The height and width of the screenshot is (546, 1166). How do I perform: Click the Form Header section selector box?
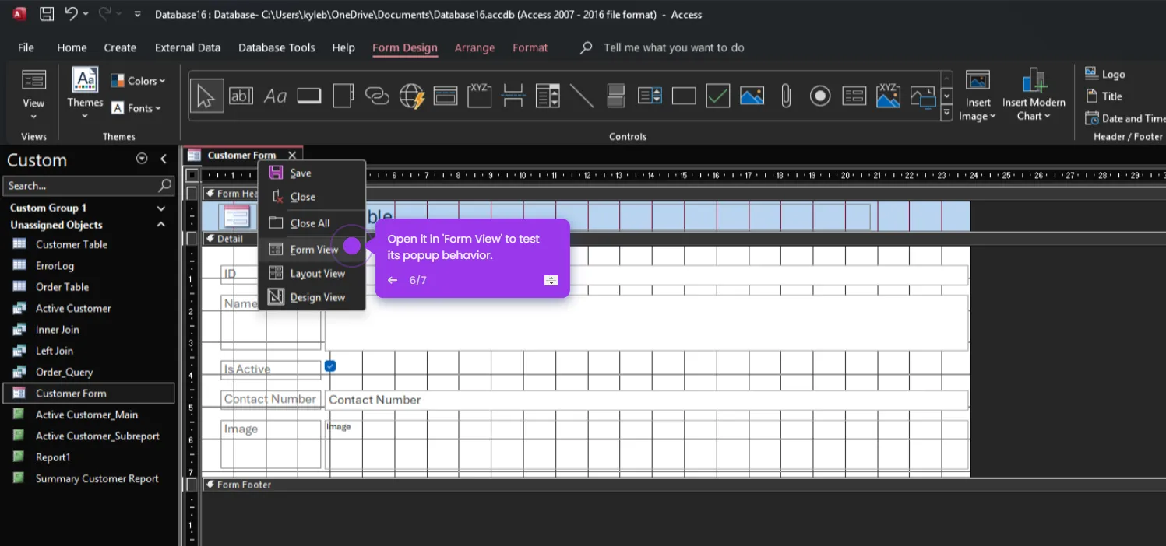point(192,193)
